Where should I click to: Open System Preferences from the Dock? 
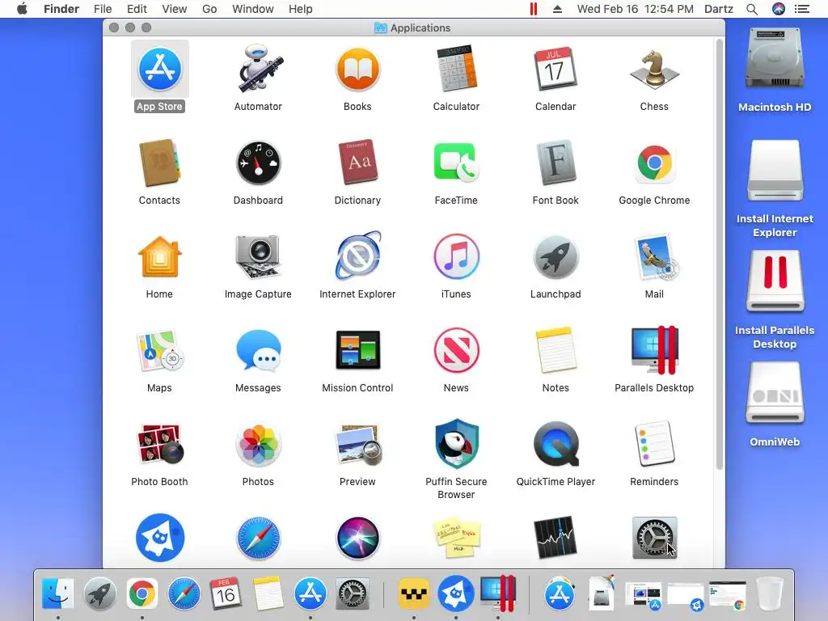(x=352, y=594)
